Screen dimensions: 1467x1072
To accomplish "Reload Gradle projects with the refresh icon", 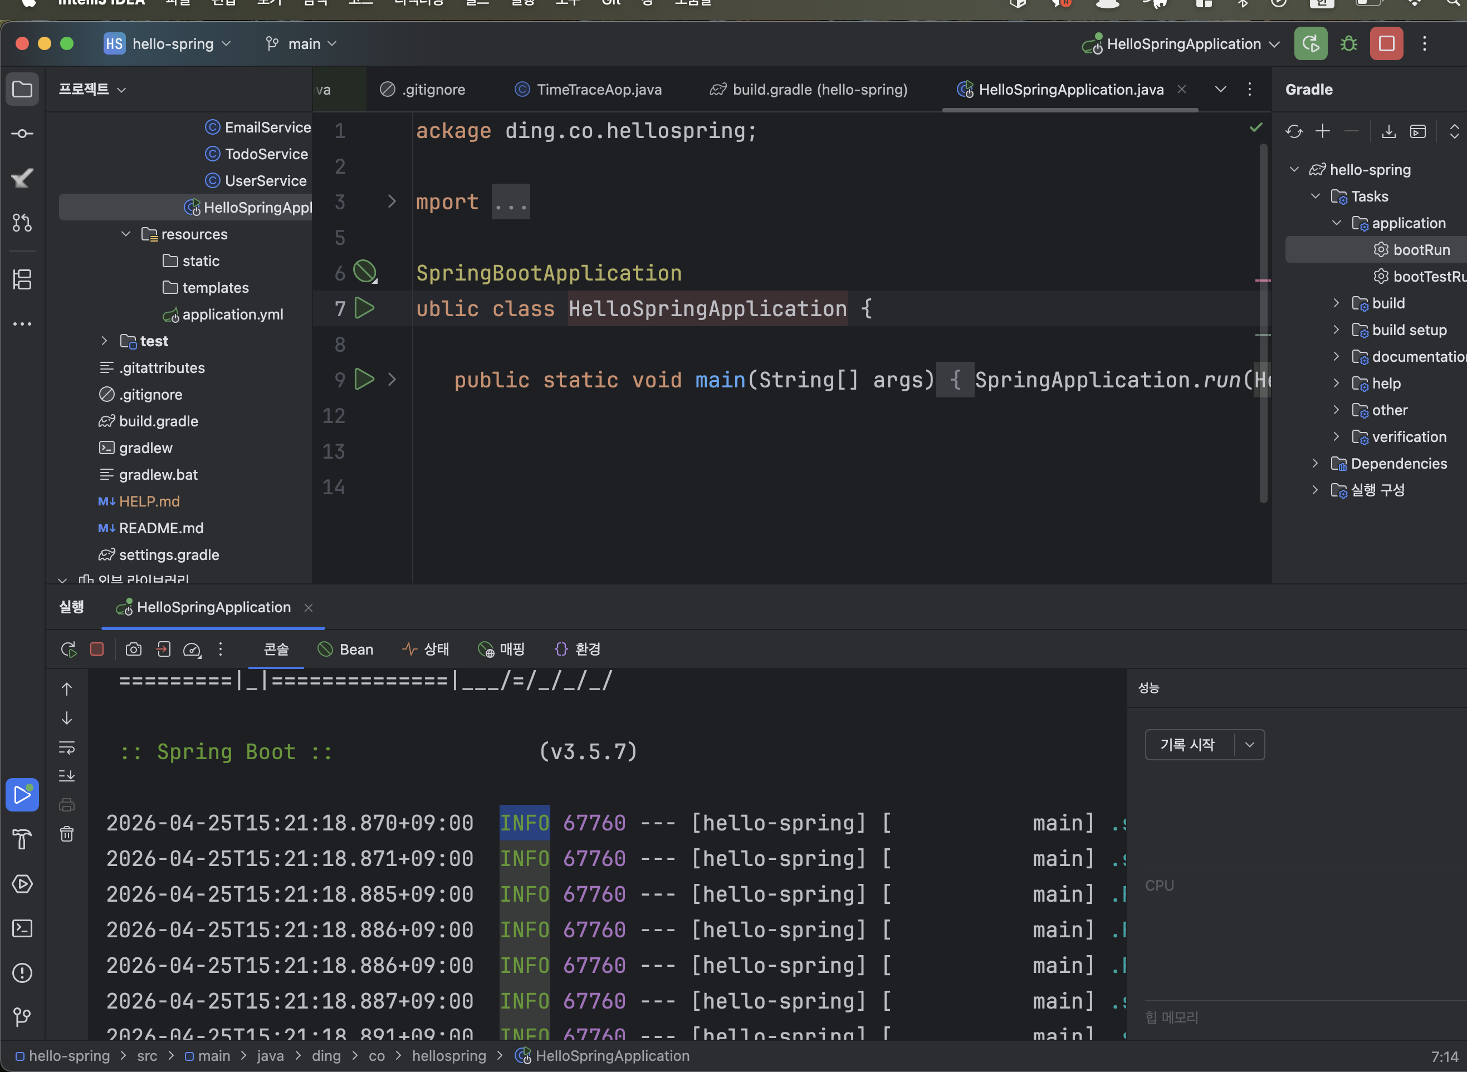I will [x=1294, y=132].
